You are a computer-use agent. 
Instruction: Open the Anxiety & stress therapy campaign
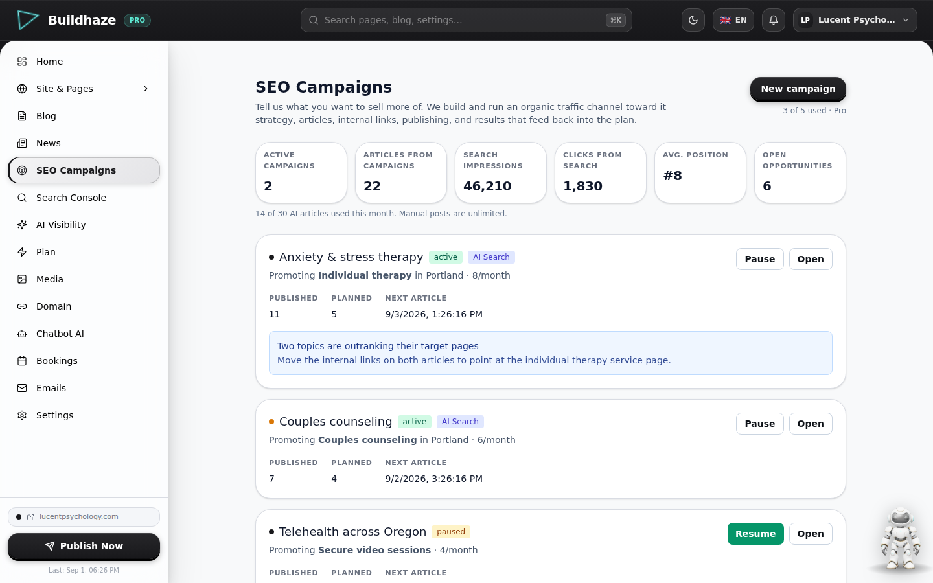point(811,259)
